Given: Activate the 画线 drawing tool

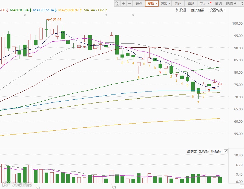Looking at the screenshot, I should click(191, 4).
